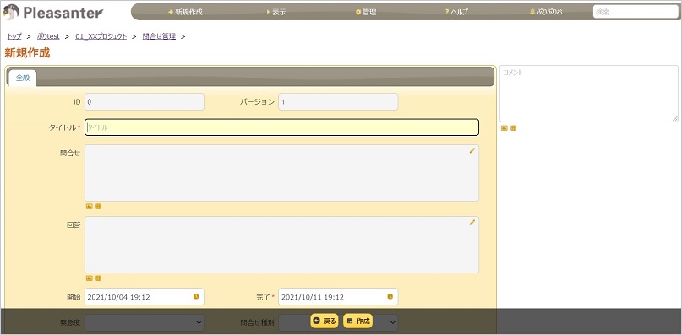Select the 全般 tab

pyautogui.click(x=23, y=78)
